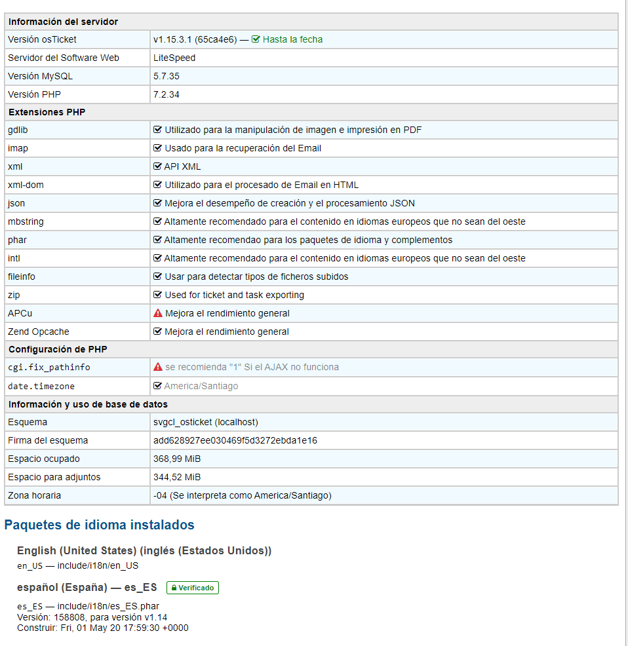Image resolution: width=628 pixels, height=646 pixels.
Task: Click the check icon in the json row
Action: (x=157, y=203)
